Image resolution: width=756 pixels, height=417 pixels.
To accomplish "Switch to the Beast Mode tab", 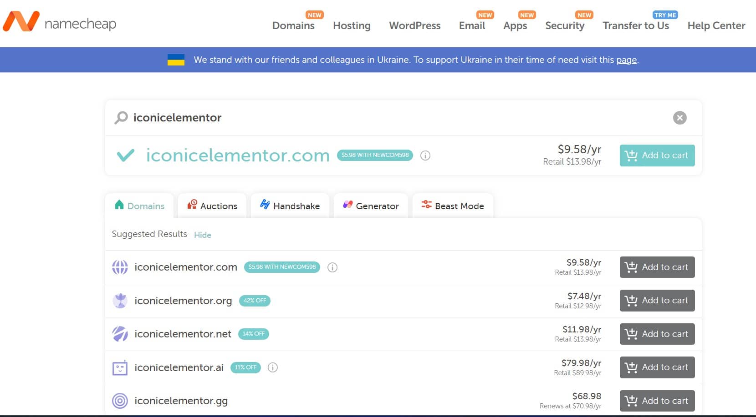I will pyautogui.click(x=453, y=206).
